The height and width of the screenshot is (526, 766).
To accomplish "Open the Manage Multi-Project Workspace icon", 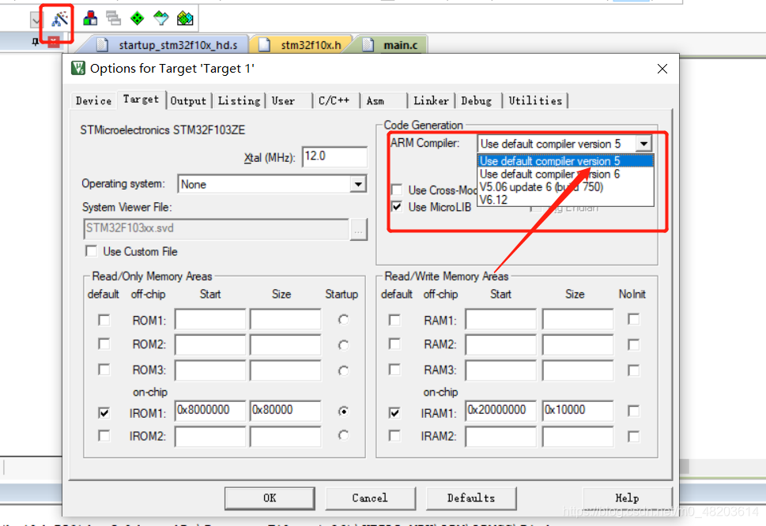I will [x=113, y=18].
